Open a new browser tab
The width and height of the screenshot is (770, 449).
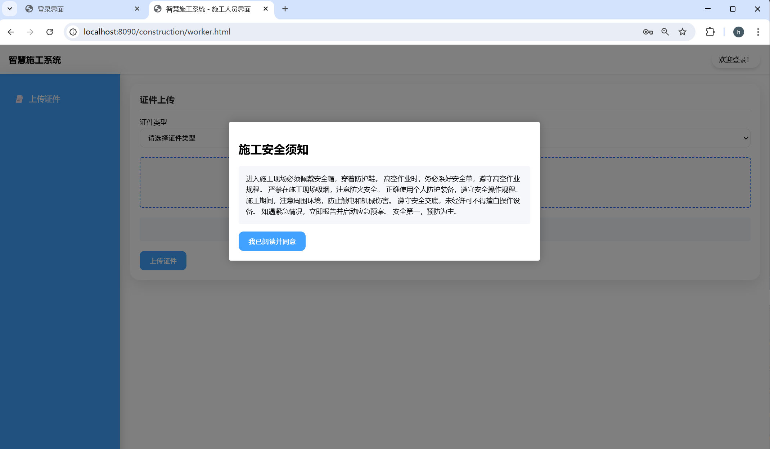285,9
